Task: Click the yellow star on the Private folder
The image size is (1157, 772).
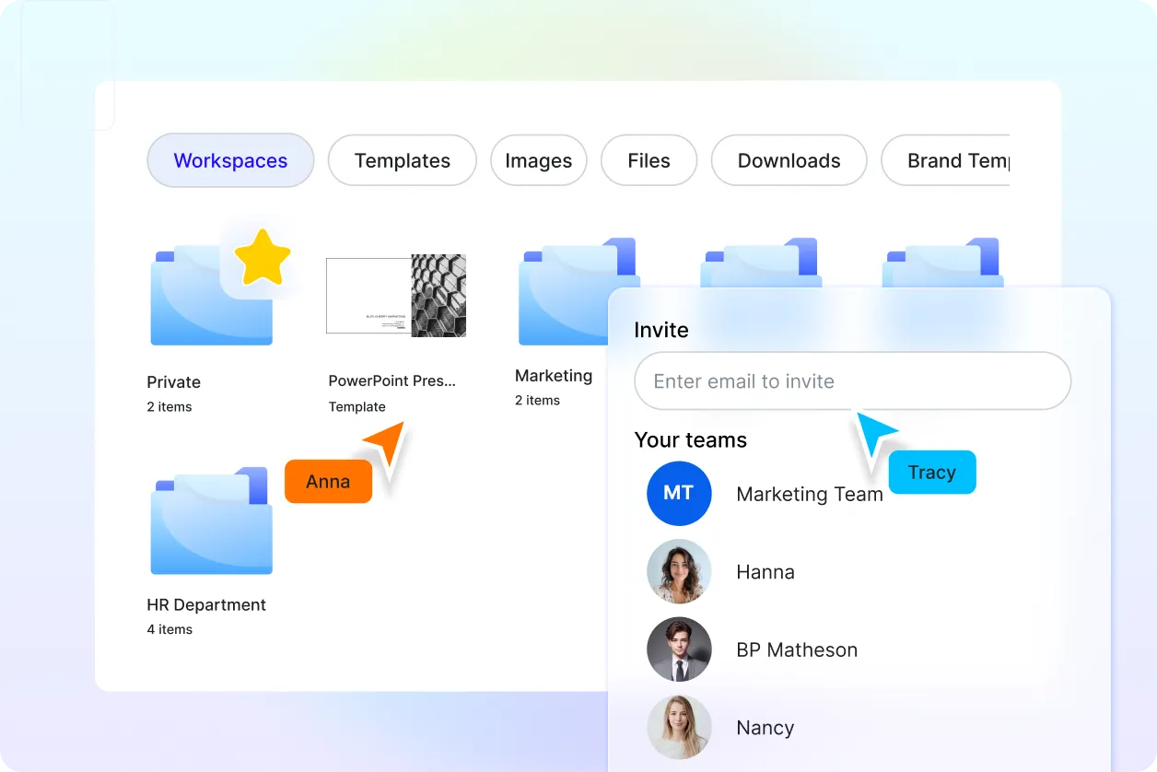Action: click(x=263, y=257)
